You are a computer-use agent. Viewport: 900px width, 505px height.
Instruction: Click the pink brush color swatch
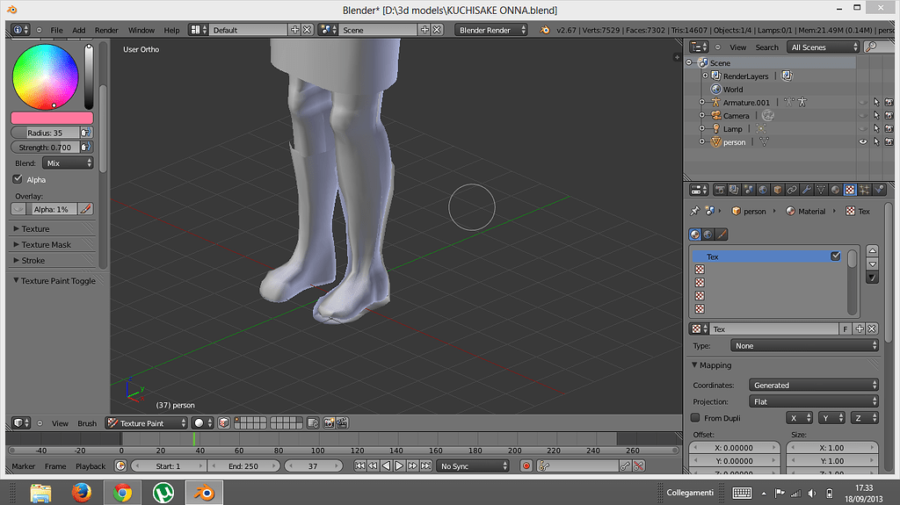click(x=52, y=118)
